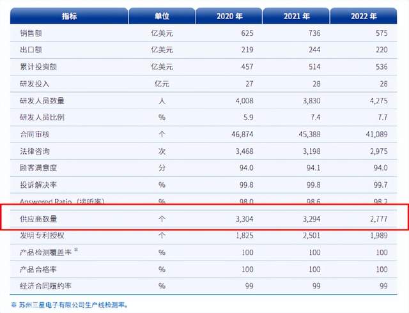Select the 研发人员比例 row label
Image resolution: width=409 pixels, height=313 pixels.
pyautogui.click(x=42, y=118)
